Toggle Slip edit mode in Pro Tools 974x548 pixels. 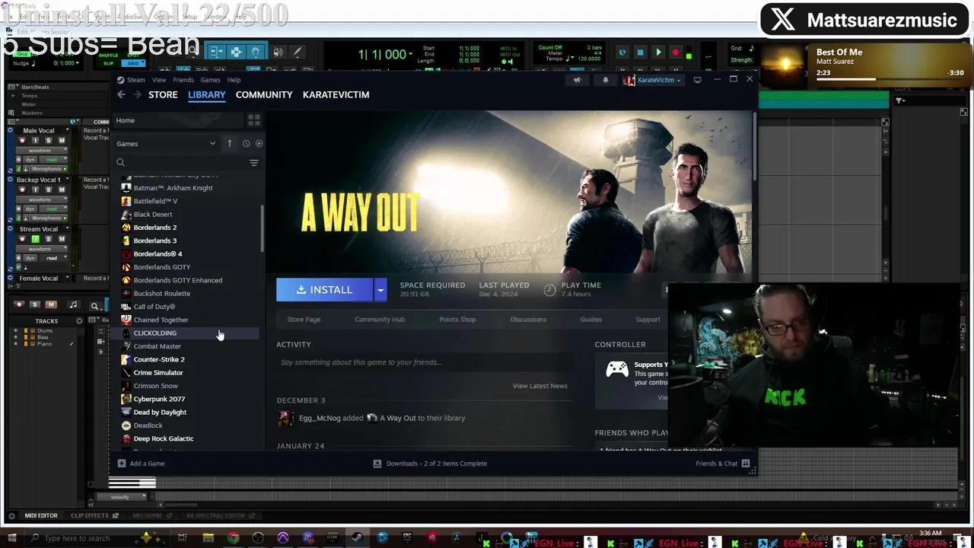[108, 63]
